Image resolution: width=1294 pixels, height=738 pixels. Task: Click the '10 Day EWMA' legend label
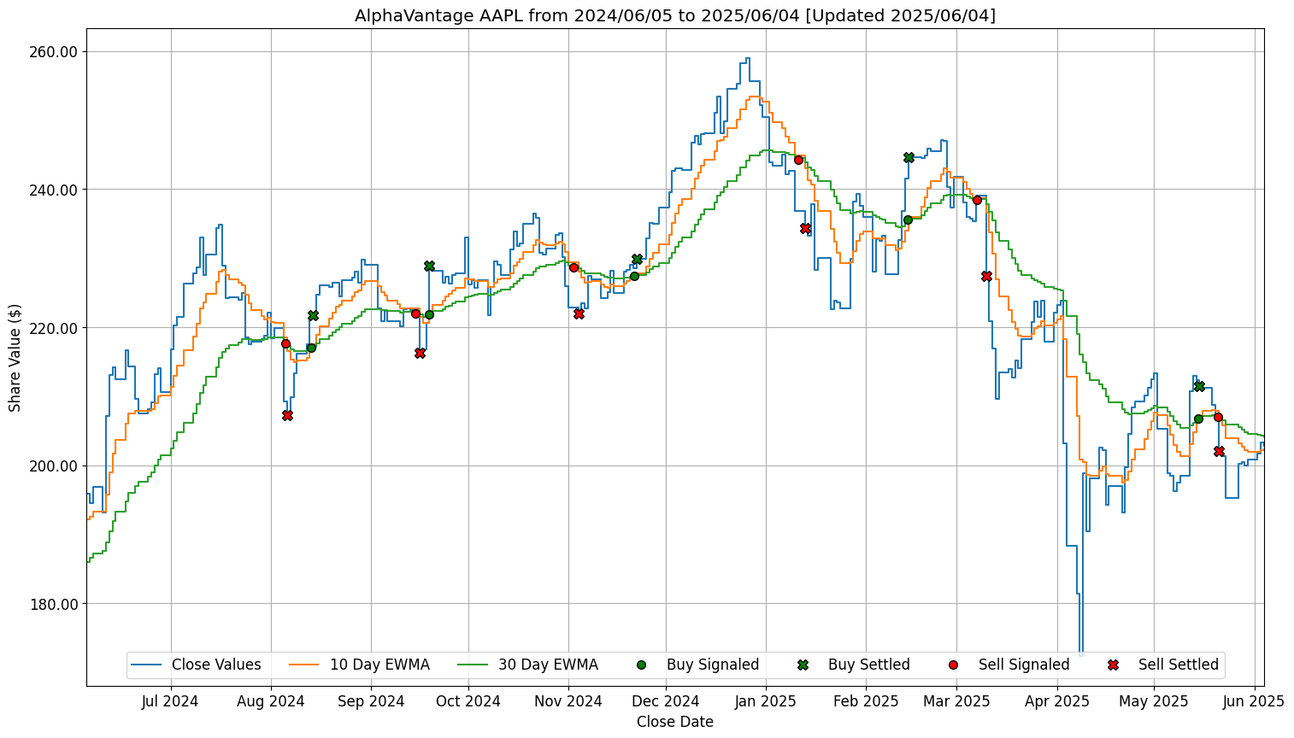[x=379, y=665]
